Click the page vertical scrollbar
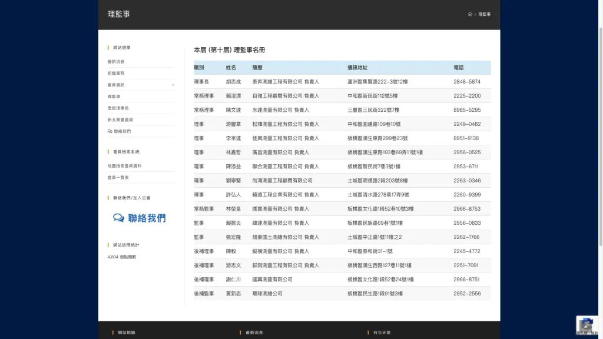603x339 pixels. [599, 118]
